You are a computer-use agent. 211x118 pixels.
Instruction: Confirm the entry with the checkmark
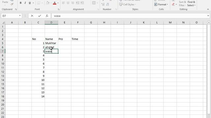click(40, 16)
